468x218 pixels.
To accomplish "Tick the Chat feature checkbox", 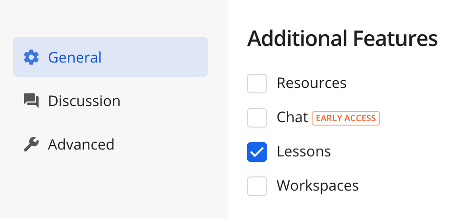I will click(x=257, y=118).
